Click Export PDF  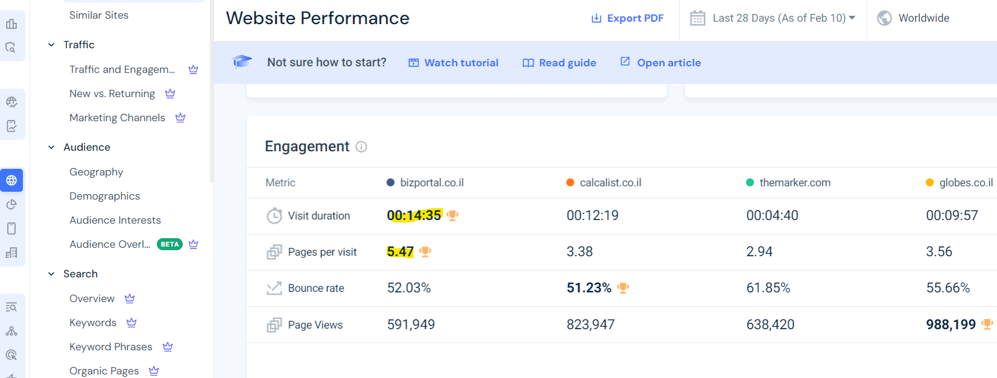point(628,18)
